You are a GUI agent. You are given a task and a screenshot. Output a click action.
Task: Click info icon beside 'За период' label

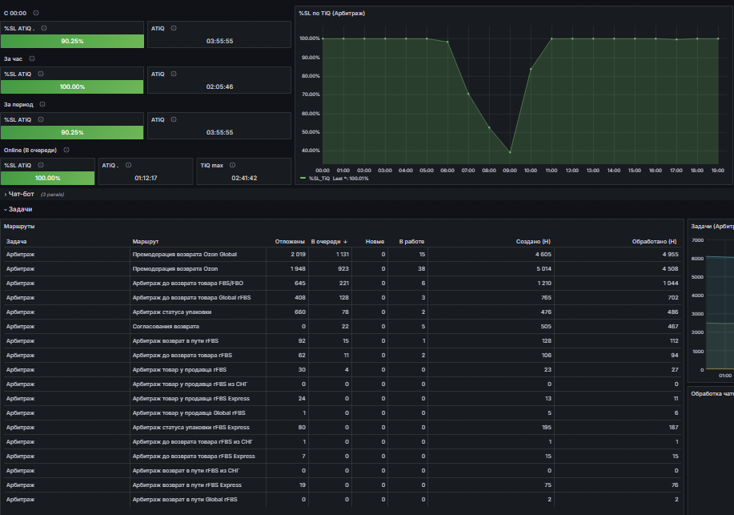point(42,104)
